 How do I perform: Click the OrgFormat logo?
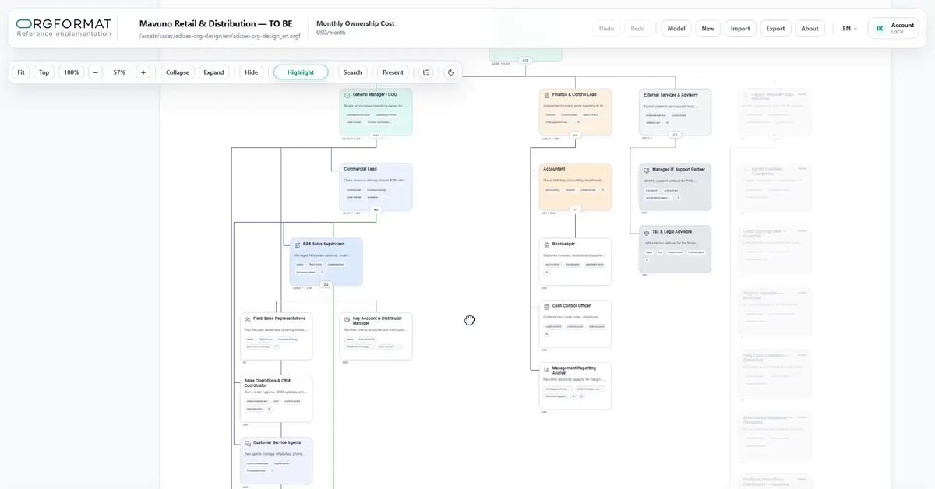64,28
